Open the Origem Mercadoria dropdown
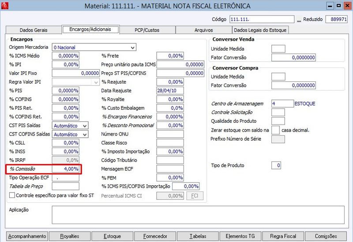The width and height of the screenshot is (353, 242). pos(133,48)
